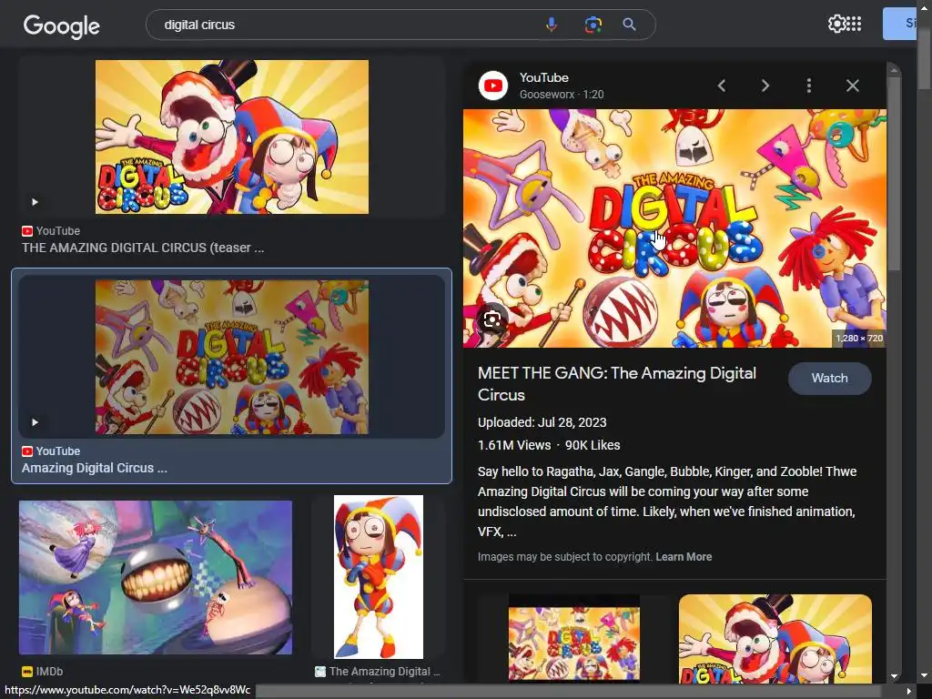Click the magnifier search icon
Viewport: 932px width, 699px height.
tap(629, 25)
